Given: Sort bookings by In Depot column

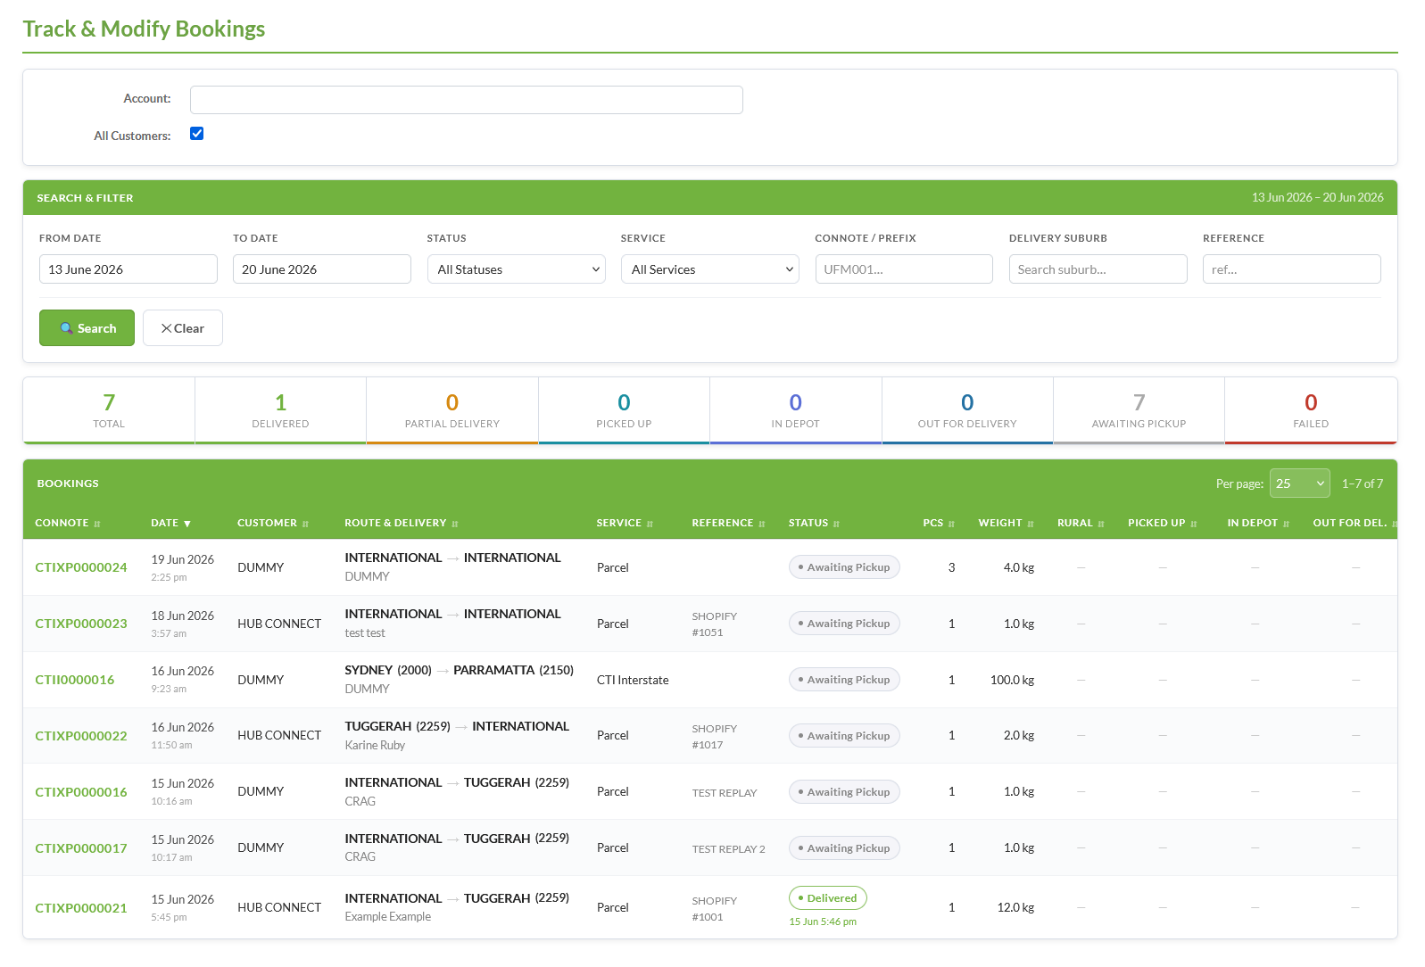Looking at the screenshot, I should tap(1258, 523).
